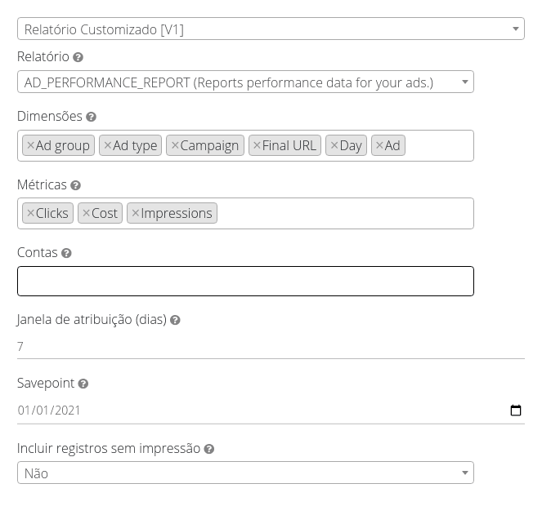The width and height of the screenshot is (560, 506).
Task: Expand the AD_PERFORMANCE_REPORT report dropdown
Action: pyautogui.click(x=245, y=82)
